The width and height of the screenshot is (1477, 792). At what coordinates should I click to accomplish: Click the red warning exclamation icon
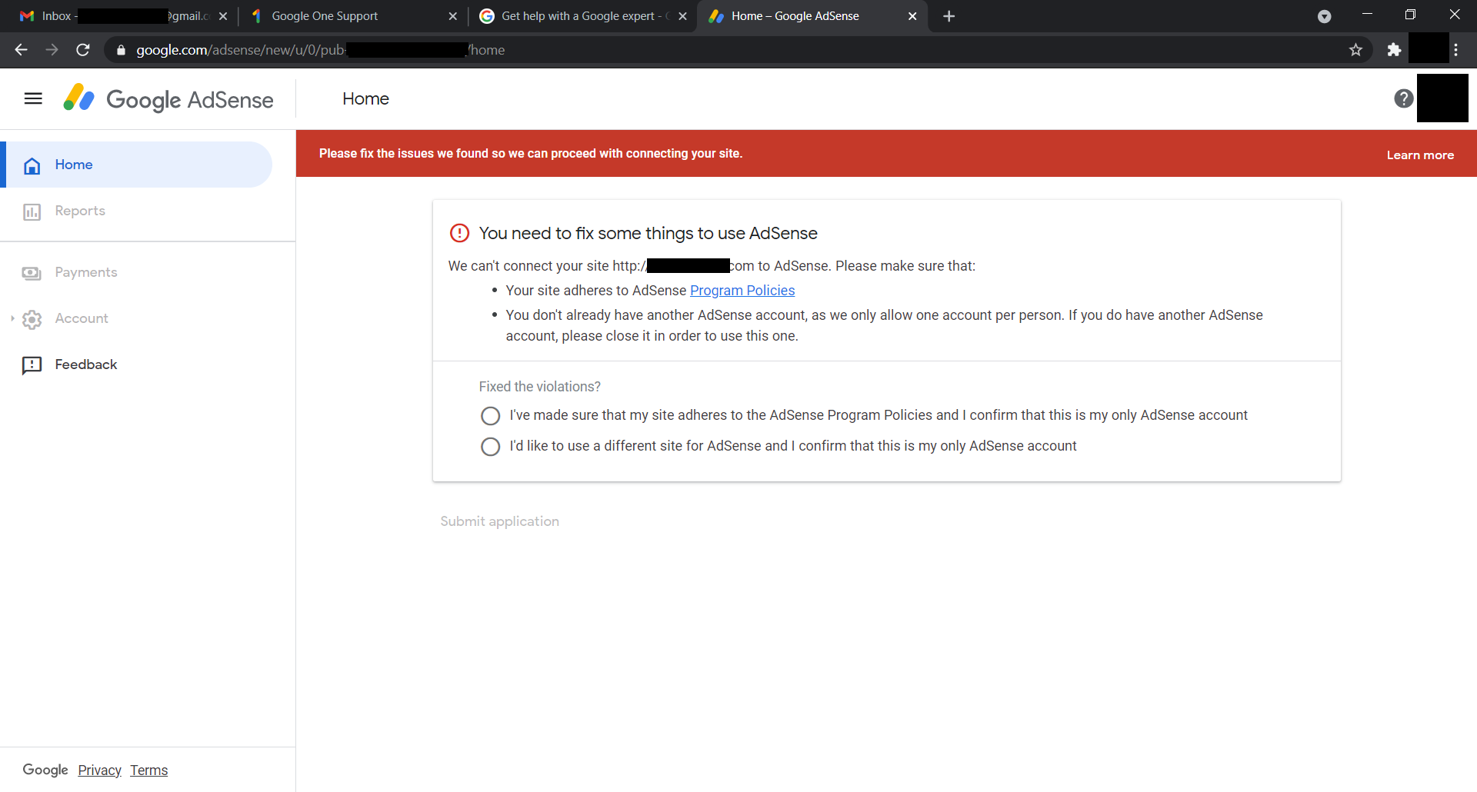coord(459,233)
